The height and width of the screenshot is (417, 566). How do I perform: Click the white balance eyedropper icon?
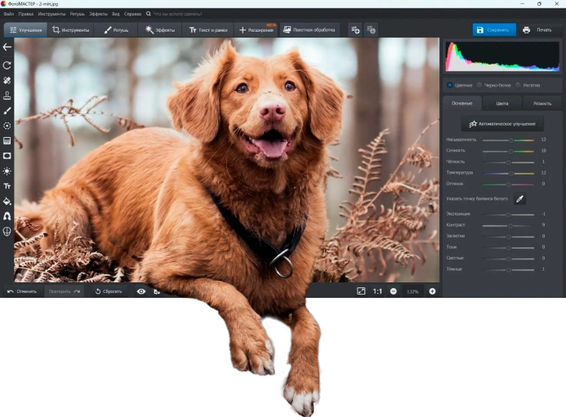(519, 198)
